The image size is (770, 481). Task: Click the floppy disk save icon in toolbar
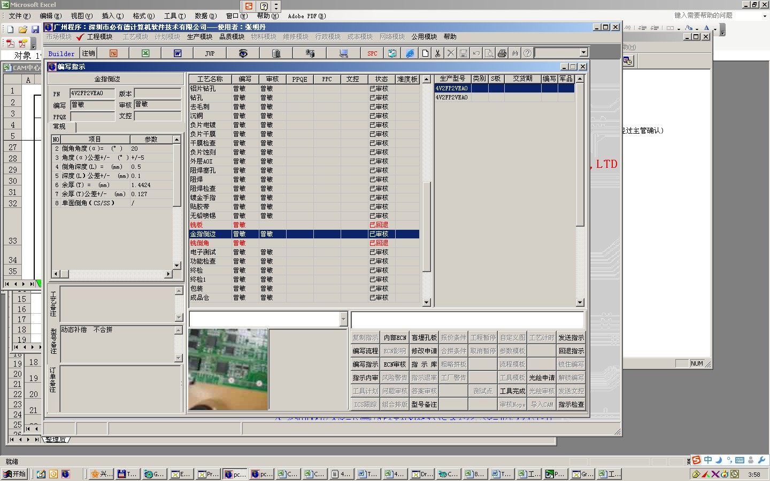click(464, 53)
